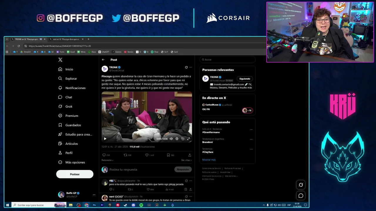Image resolution: width=376 pixels, height=211 pixels.
Task: Open Estudio para creadores
Action: tap(75, 134)
